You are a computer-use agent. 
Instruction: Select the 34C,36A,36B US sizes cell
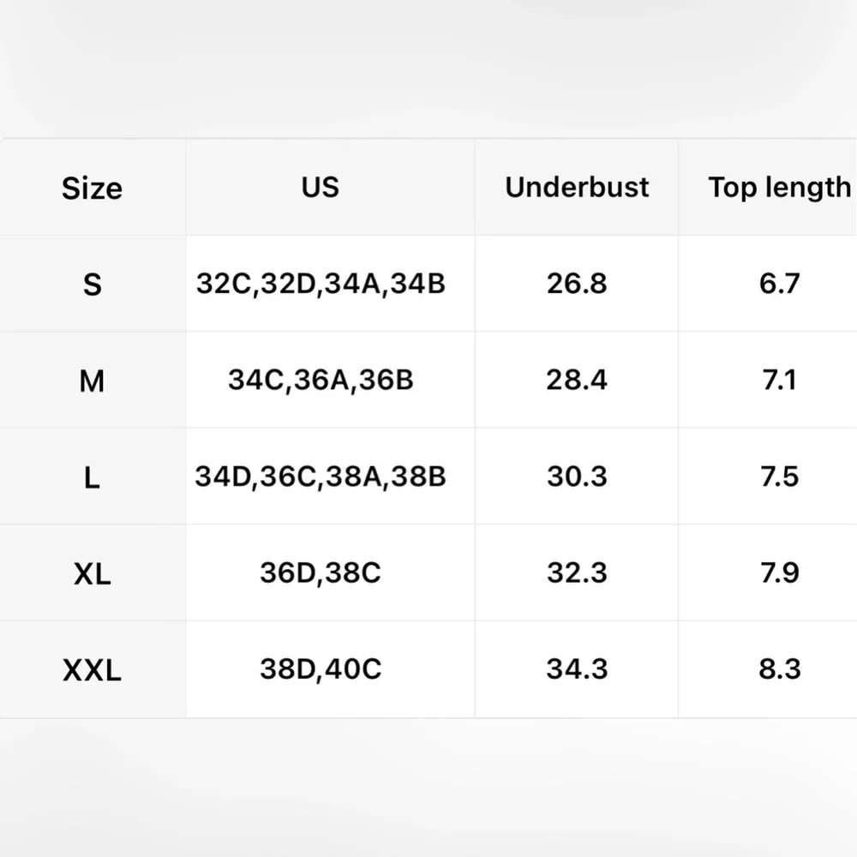[x=321, y=380]
